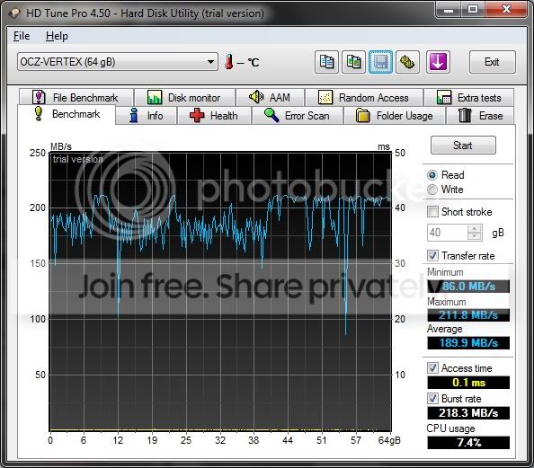Click the Exit button
Image resolution: width=534 pixels, height=468 pixels.
(x=492, y=62)
